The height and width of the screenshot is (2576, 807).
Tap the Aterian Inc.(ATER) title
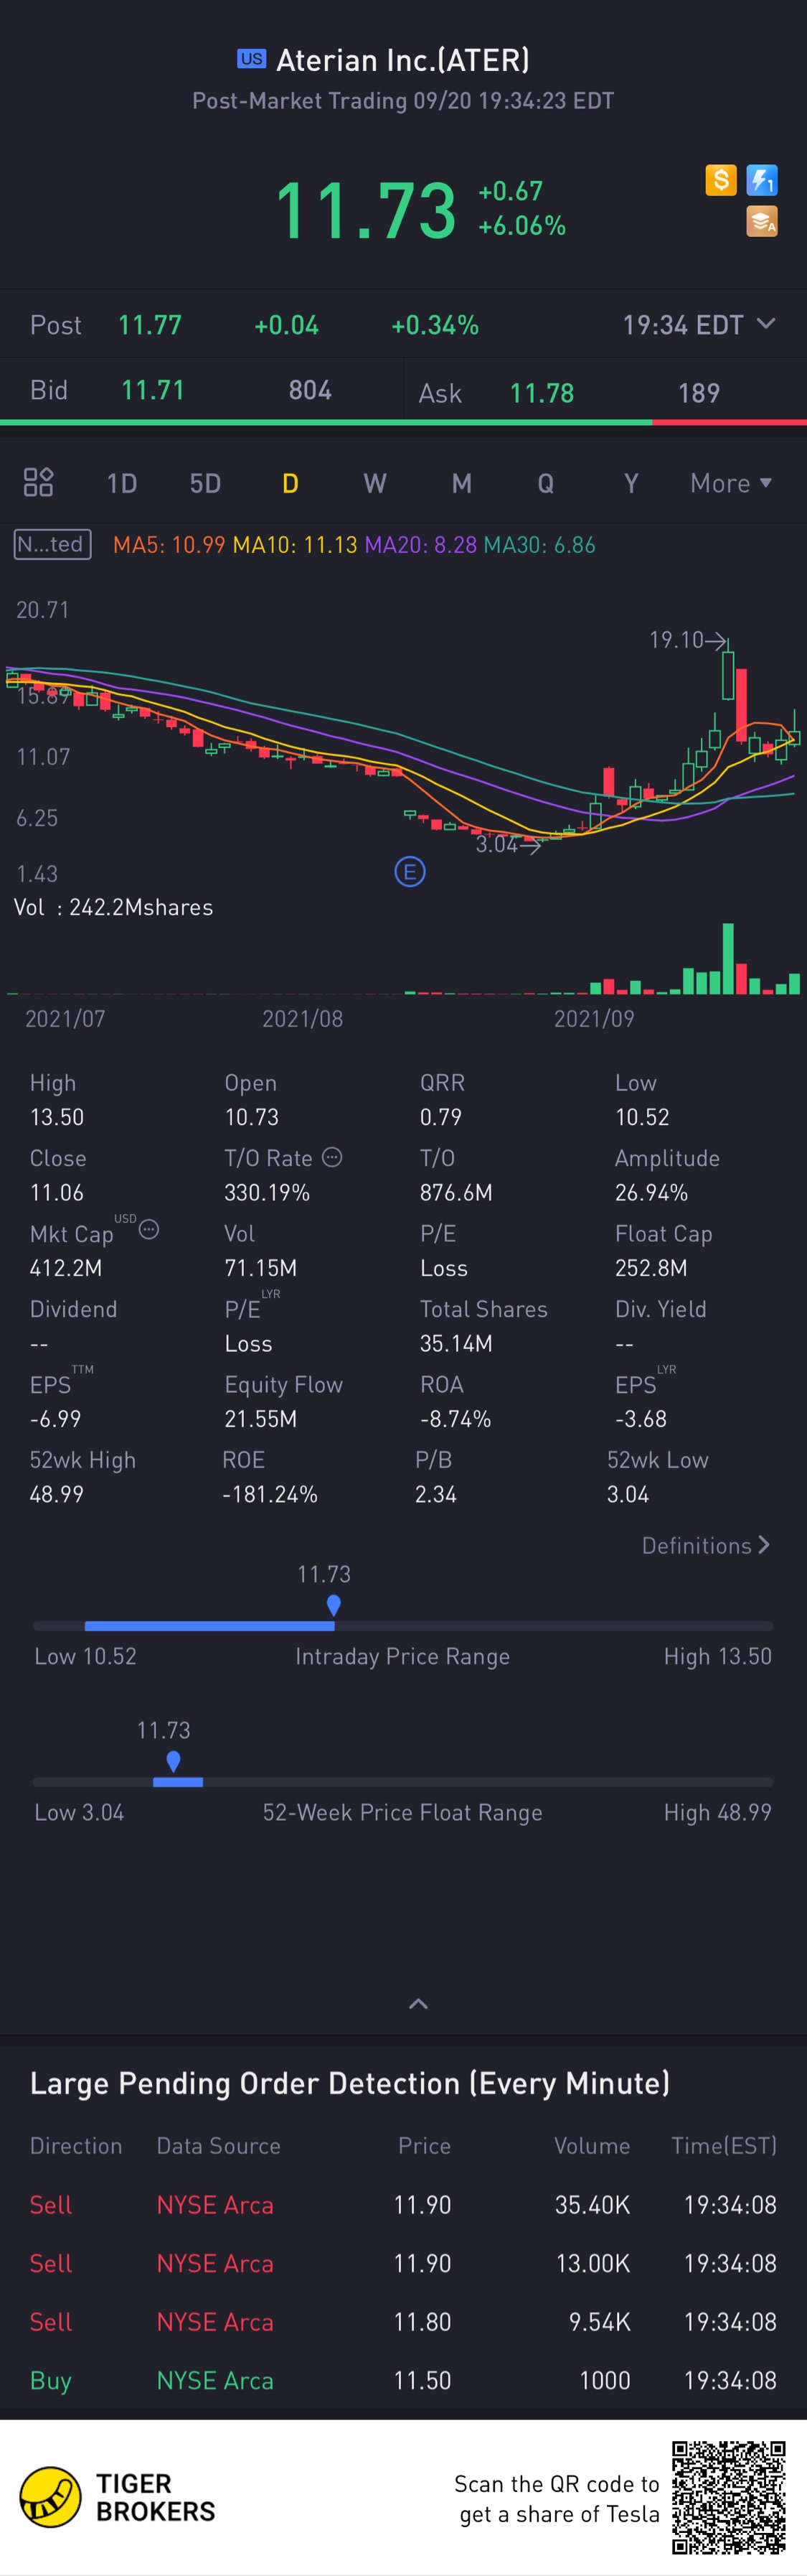[402, 61]
